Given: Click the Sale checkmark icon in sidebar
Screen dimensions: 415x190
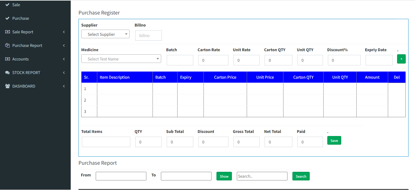Looking at the screenshot, I should pos(7,5).
